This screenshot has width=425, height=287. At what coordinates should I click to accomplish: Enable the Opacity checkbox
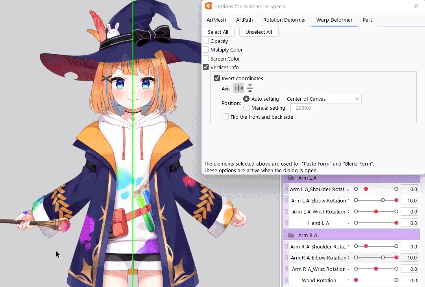point(206,41)
